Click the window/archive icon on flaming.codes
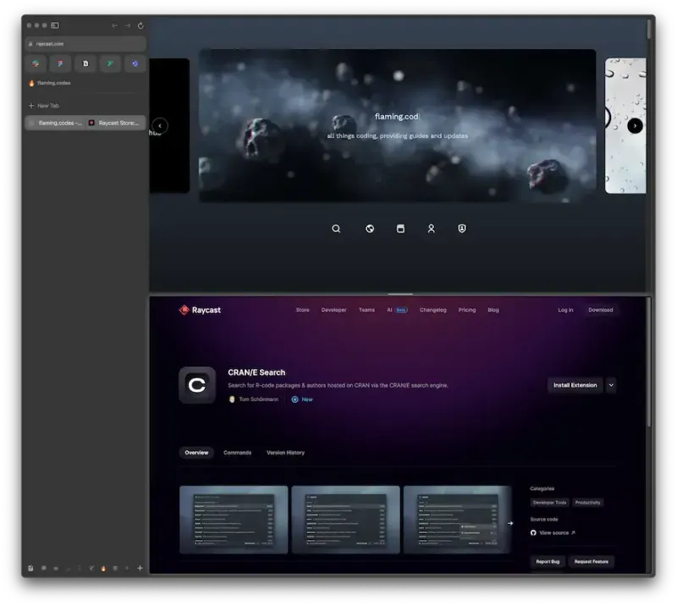 400,229
